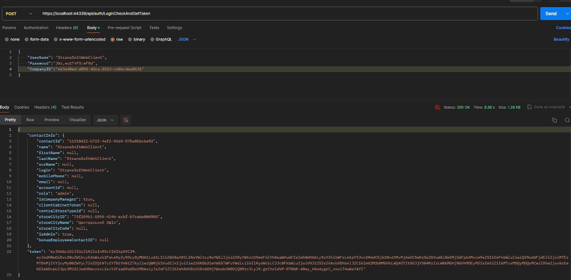Click the "contactInfo" key line in response
571x280 pixels.
click(x=46, y=135)
